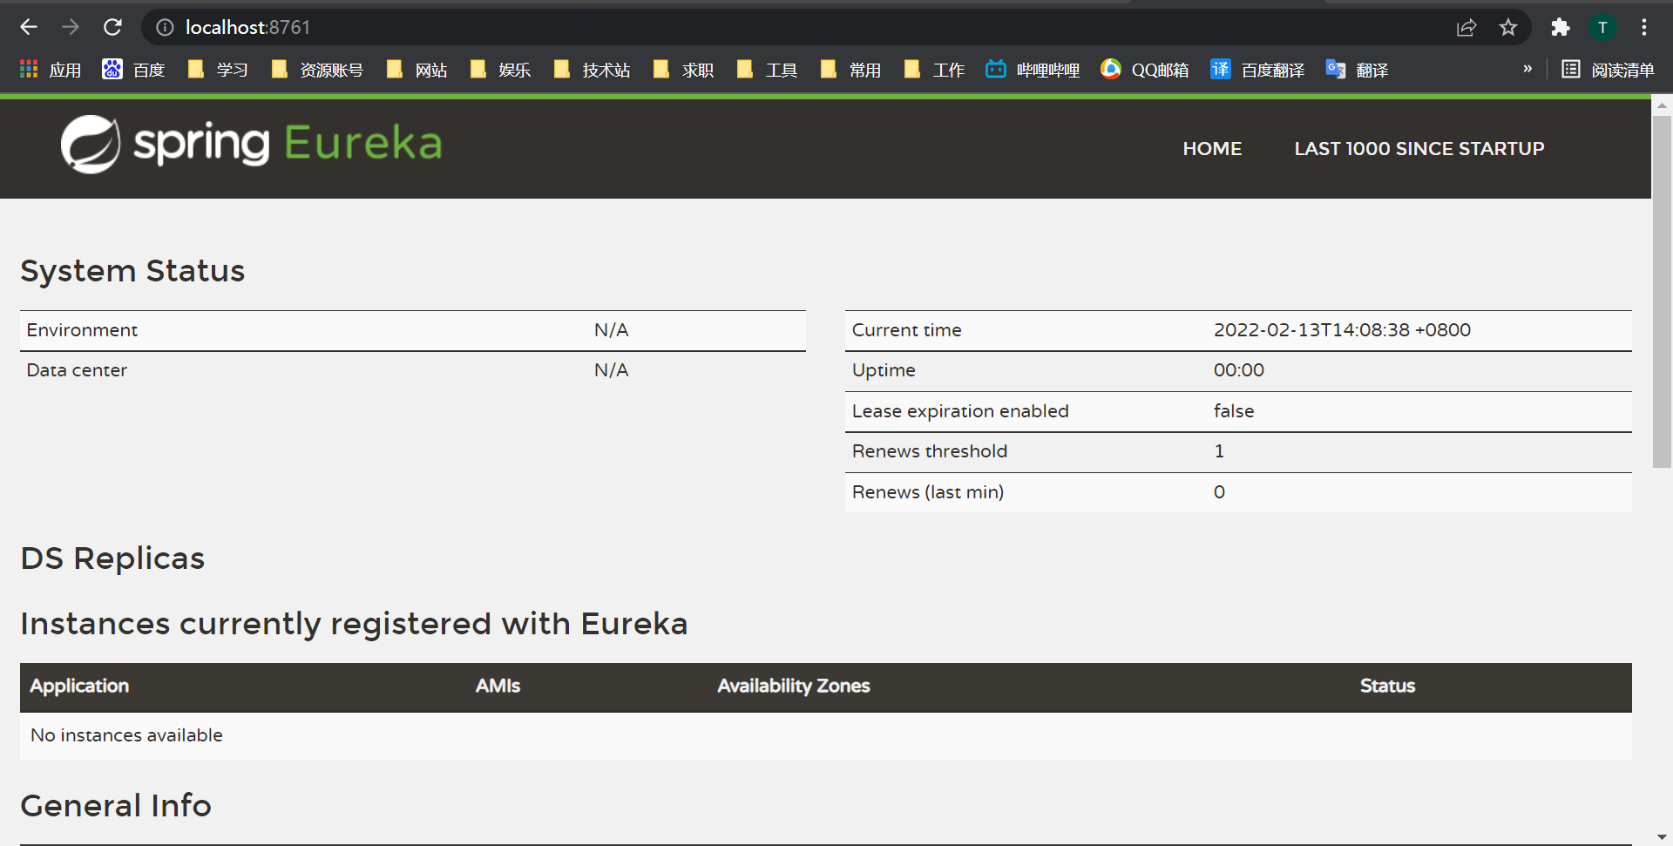Bookmark this page with the star icon
This screenshot has height=846, width=1673.
tap(1508, 28)
